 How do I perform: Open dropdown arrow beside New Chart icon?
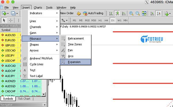[8, 14]
